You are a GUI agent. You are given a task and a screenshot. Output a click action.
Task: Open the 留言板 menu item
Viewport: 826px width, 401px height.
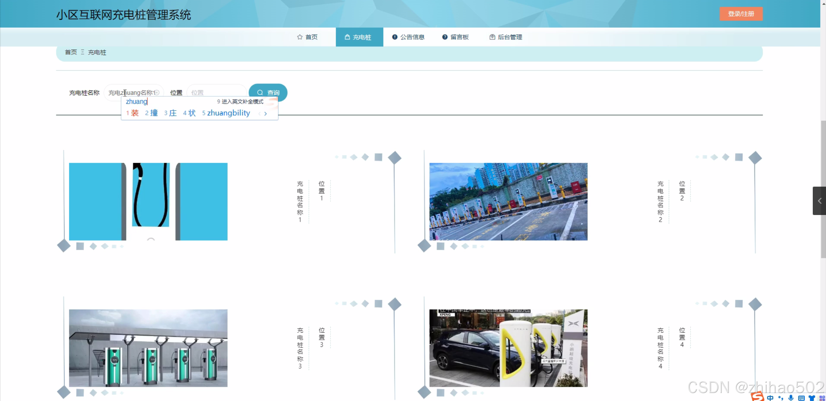455,37
